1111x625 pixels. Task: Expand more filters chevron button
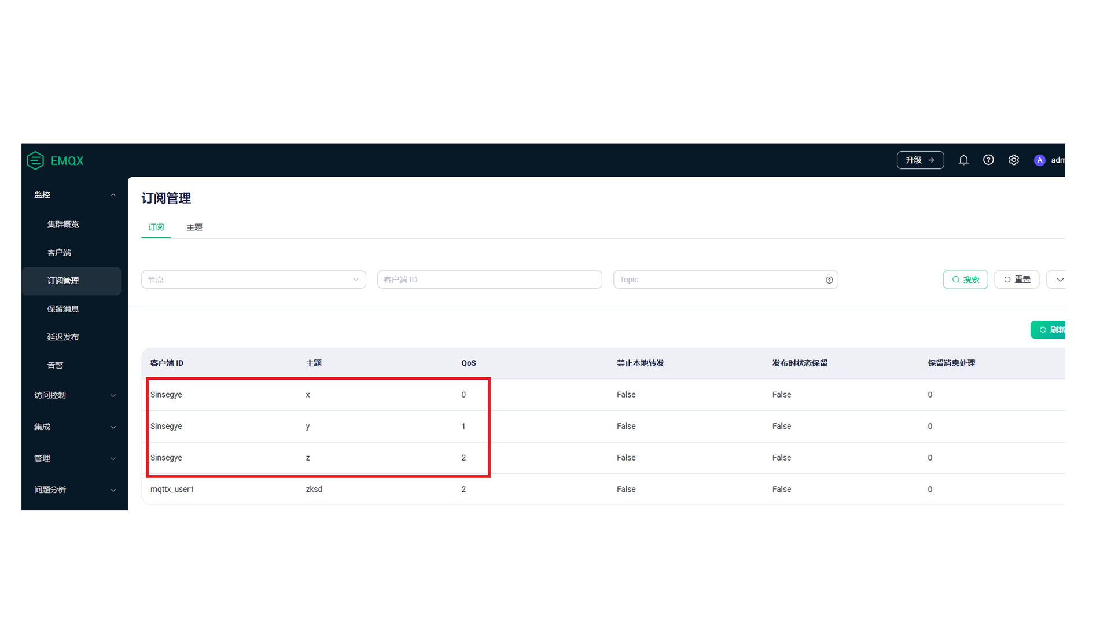[x=1057, y=280]
